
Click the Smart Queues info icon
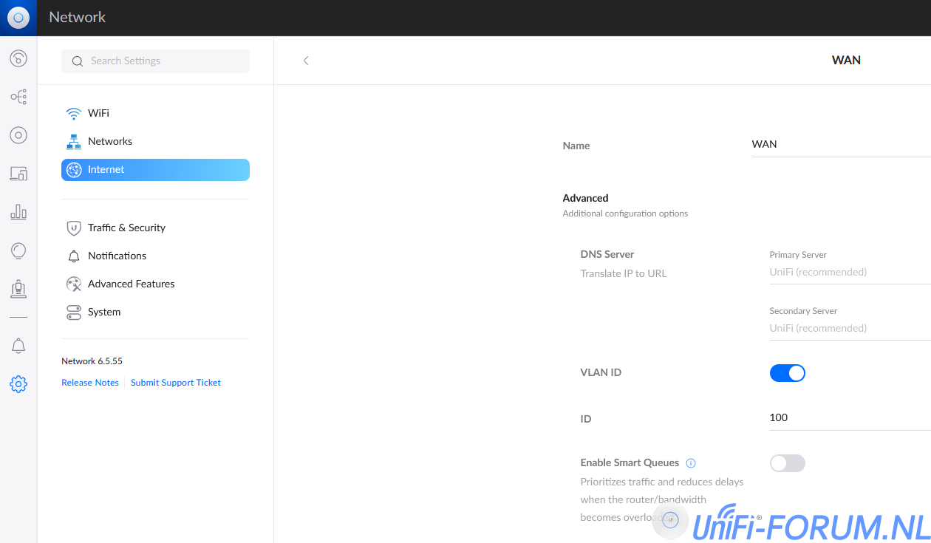pyautogui.click(x=691, y=463)
